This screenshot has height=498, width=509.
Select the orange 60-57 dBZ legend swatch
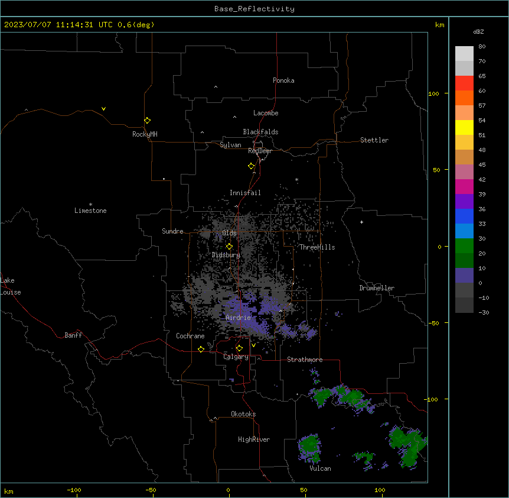464,98
